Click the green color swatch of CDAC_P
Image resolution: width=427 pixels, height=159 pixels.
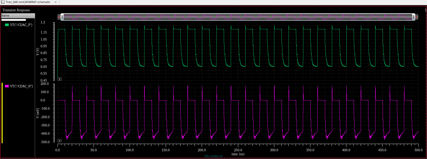pyautogui.click(x=7, y=25)
